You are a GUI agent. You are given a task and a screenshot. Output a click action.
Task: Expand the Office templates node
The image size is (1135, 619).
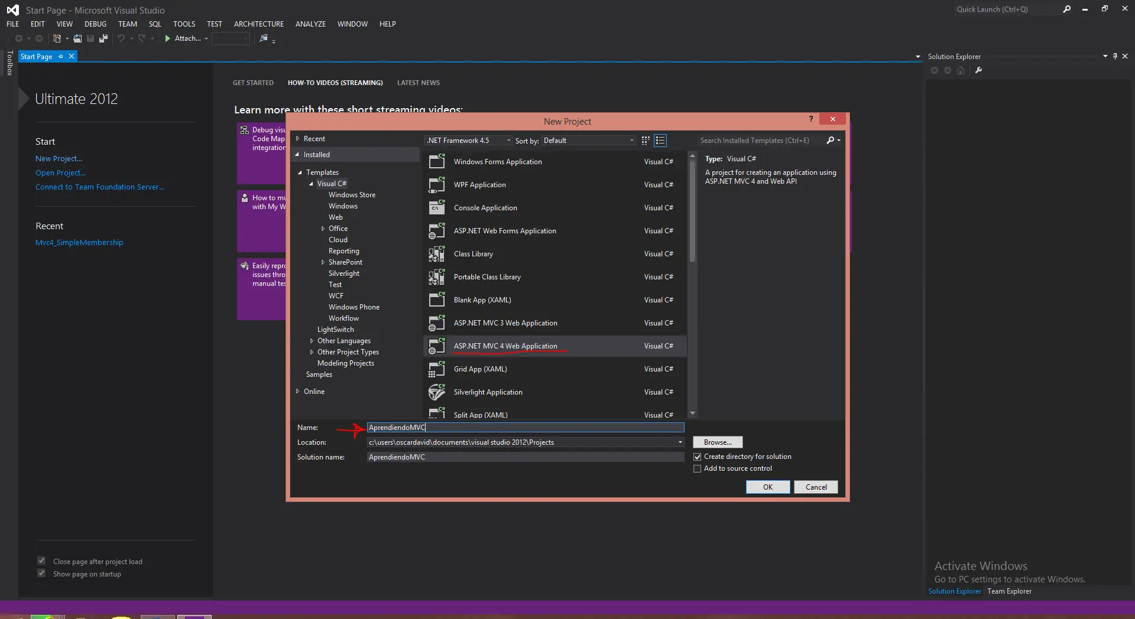pyautogui.click(x=323, y=229)
